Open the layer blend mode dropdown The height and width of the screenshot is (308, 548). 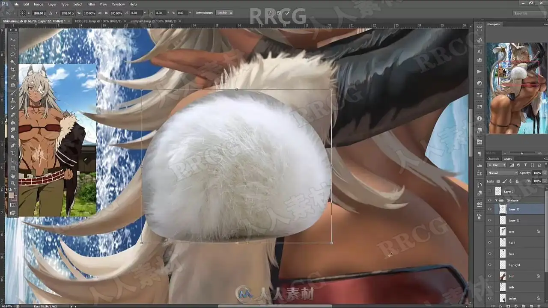pyautogui.click(x=502, y=173)
